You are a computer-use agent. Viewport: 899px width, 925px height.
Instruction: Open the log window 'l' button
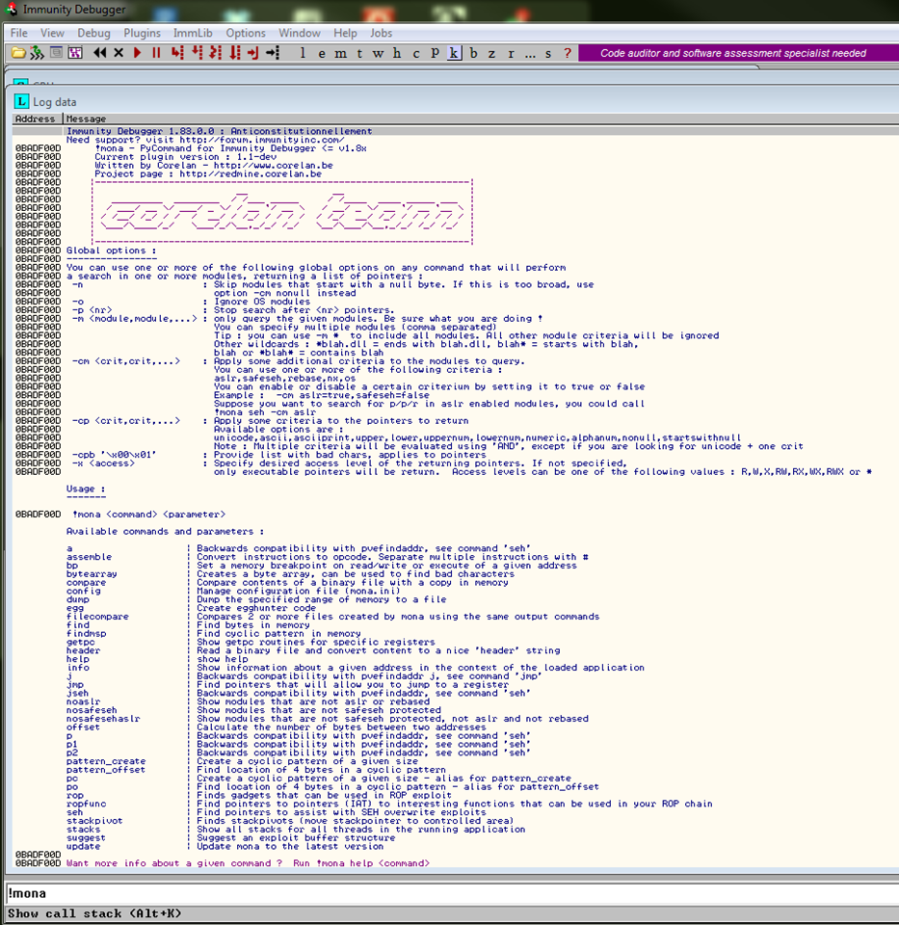coord(303,53)
